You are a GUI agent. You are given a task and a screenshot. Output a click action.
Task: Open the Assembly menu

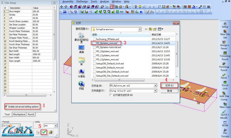click(68, 2)
